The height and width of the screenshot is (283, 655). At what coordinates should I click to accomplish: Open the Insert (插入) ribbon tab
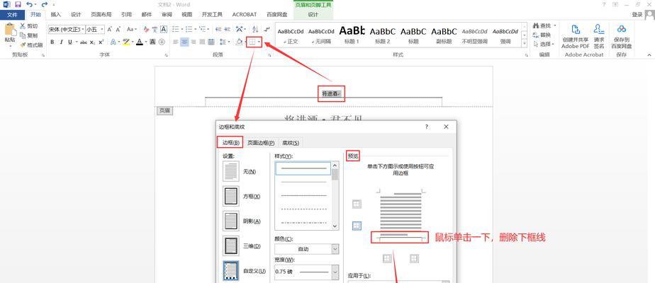point(55,15)
